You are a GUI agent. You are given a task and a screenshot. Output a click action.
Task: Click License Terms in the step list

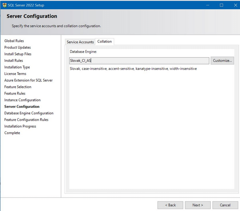[x=15, y=74]
